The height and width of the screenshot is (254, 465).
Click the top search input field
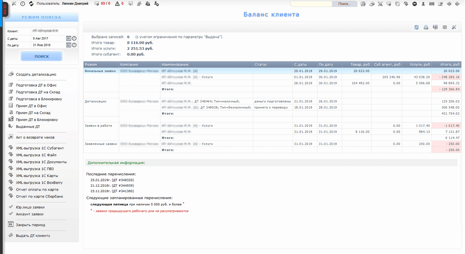click(x=311, y=4)
